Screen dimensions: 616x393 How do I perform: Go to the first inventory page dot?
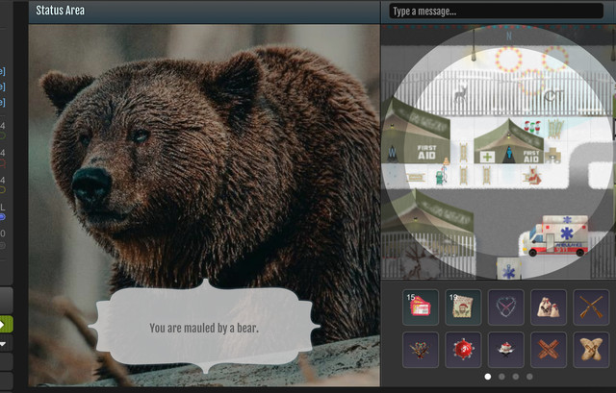(488, 377)
